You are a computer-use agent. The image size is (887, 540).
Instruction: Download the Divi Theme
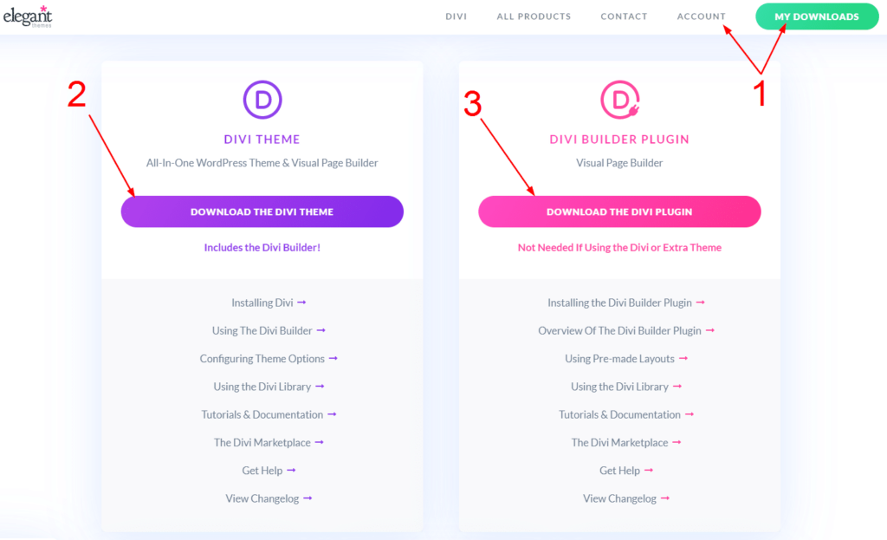(262, 211)
